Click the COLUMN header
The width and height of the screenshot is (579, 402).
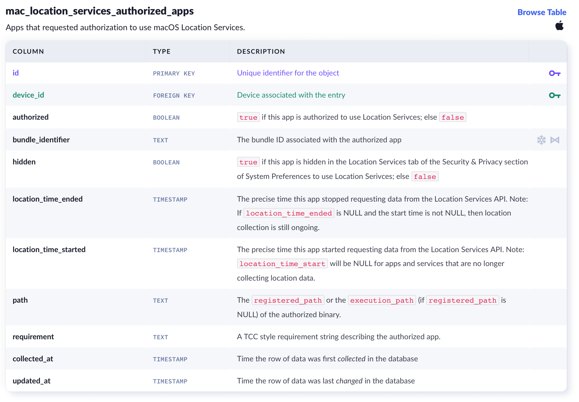pyautogui.click(x=28, y=51)
